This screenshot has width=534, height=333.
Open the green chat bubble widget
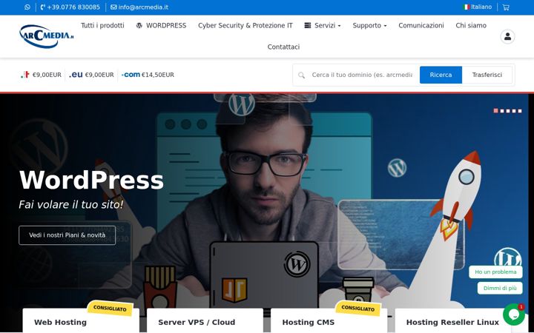[x=513, y=314]
